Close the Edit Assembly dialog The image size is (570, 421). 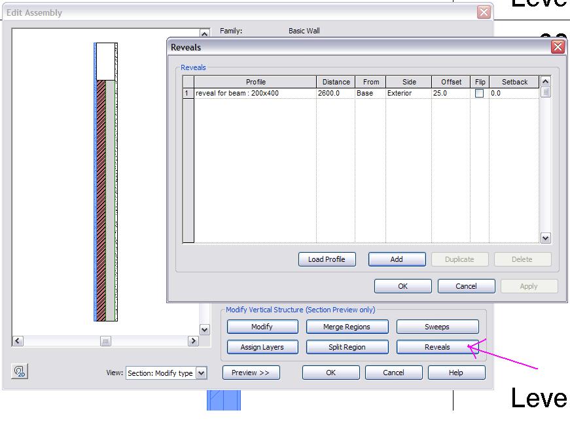coord(484,12)
